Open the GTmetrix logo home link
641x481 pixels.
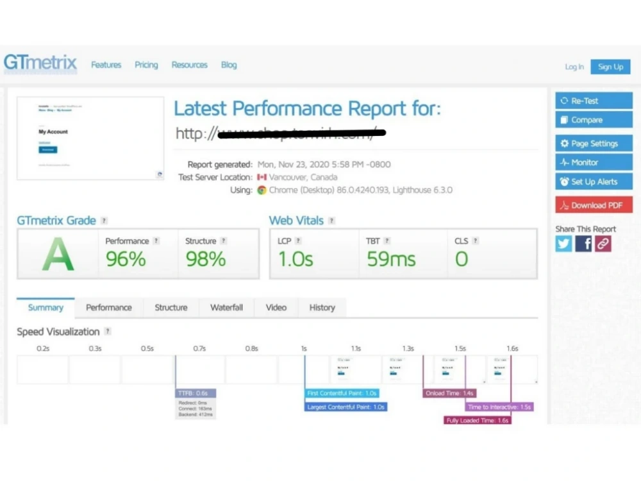click(x=40, y=63)
